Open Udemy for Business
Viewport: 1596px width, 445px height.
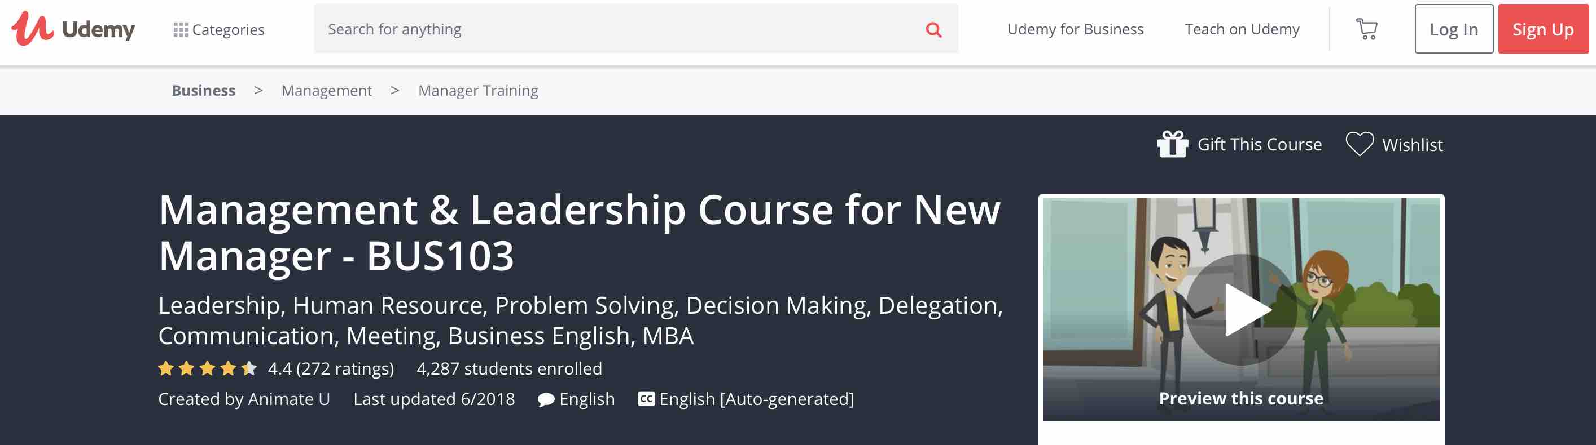coord(1075,29)
